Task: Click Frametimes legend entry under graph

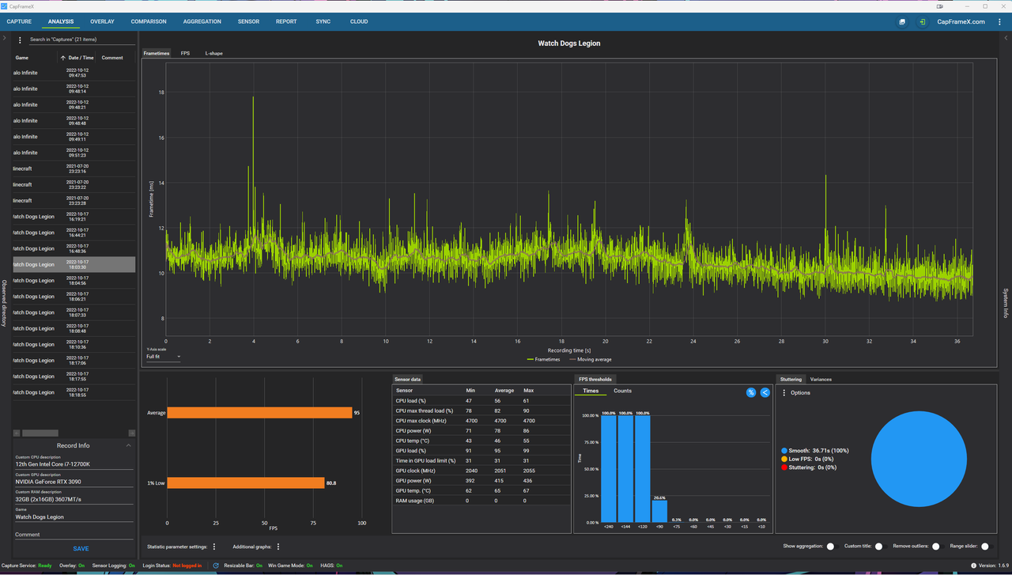Action: tap(544, 359)
